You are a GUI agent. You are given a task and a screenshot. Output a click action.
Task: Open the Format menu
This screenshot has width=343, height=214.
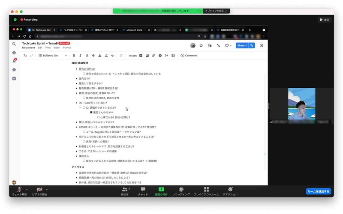coord(67,48)
